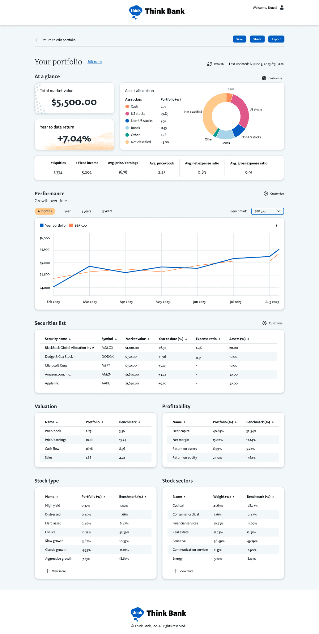Viewport: 319px width, 634px height.
Task: Click the Cash orange legend dot
Action: (x=127, y=106)
